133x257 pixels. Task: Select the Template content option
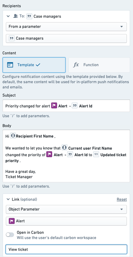(x=34, y=65)
